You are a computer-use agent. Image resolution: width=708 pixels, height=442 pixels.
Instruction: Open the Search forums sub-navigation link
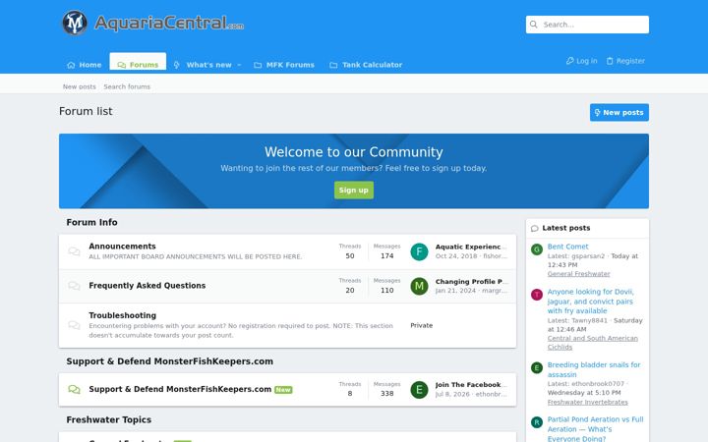pos(127,86)
